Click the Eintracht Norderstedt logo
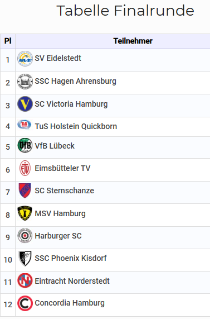Viewport: 210px width, 319px height. tap(25, 281)
